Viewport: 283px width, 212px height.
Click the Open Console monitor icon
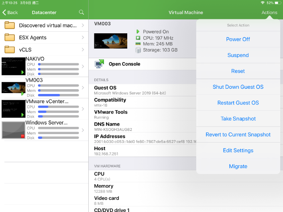(99, 64)
